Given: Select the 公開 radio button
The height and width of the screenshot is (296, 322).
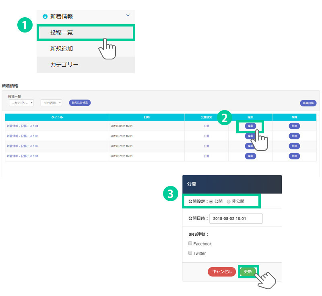Looking at the screenshot, I should 211,201.
